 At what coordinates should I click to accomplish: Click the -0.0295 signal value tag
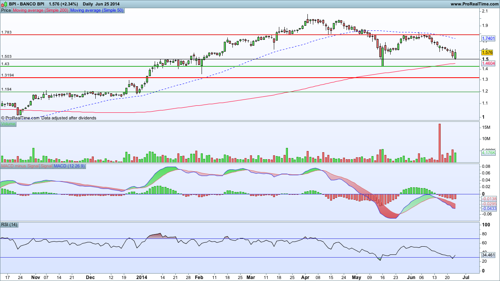coord(489,204)
